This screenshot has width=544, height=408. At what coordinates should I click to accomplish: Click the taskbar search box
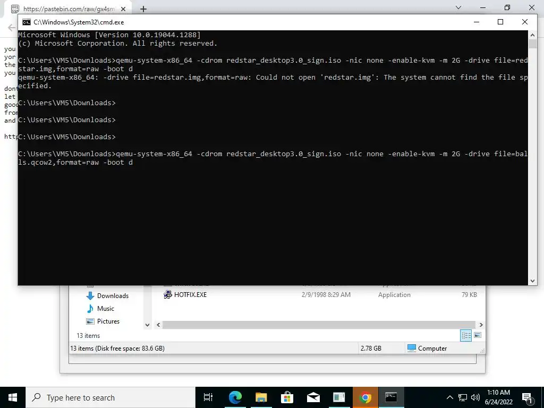click(x=110, y=397)
